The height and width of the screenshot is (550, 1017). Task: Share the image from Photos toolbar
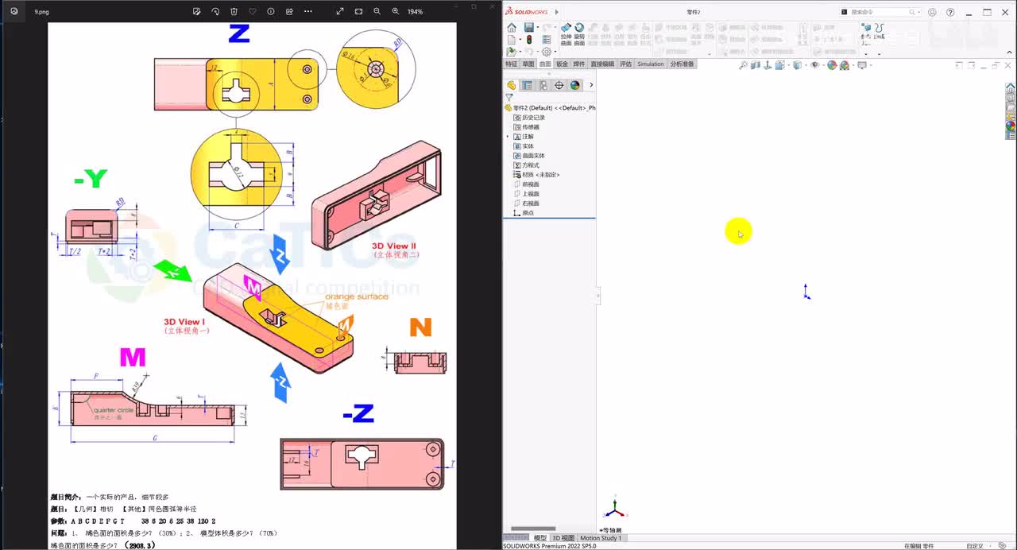point(289,12)
